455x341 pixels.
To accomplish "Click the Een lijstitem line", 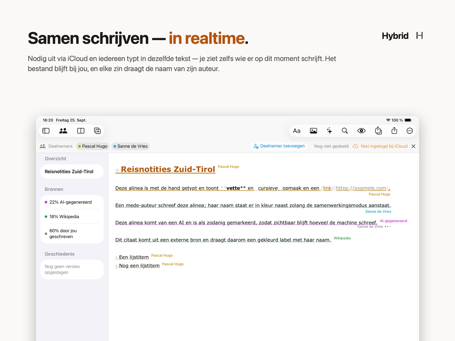I will click(132, 257).
